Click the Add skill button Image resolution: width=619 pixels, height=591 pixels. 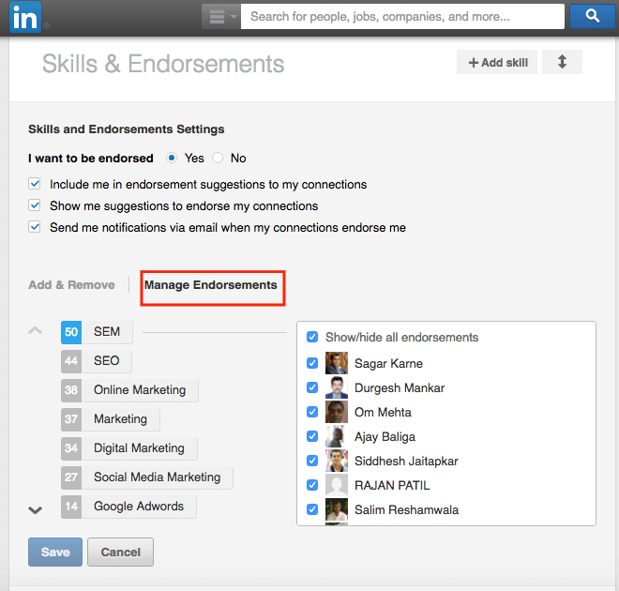click(x=497, y=62)
